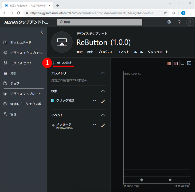Viewport: 195px width, 192px height.
Task: Open the help question mark icon
Action: [179, 22]
